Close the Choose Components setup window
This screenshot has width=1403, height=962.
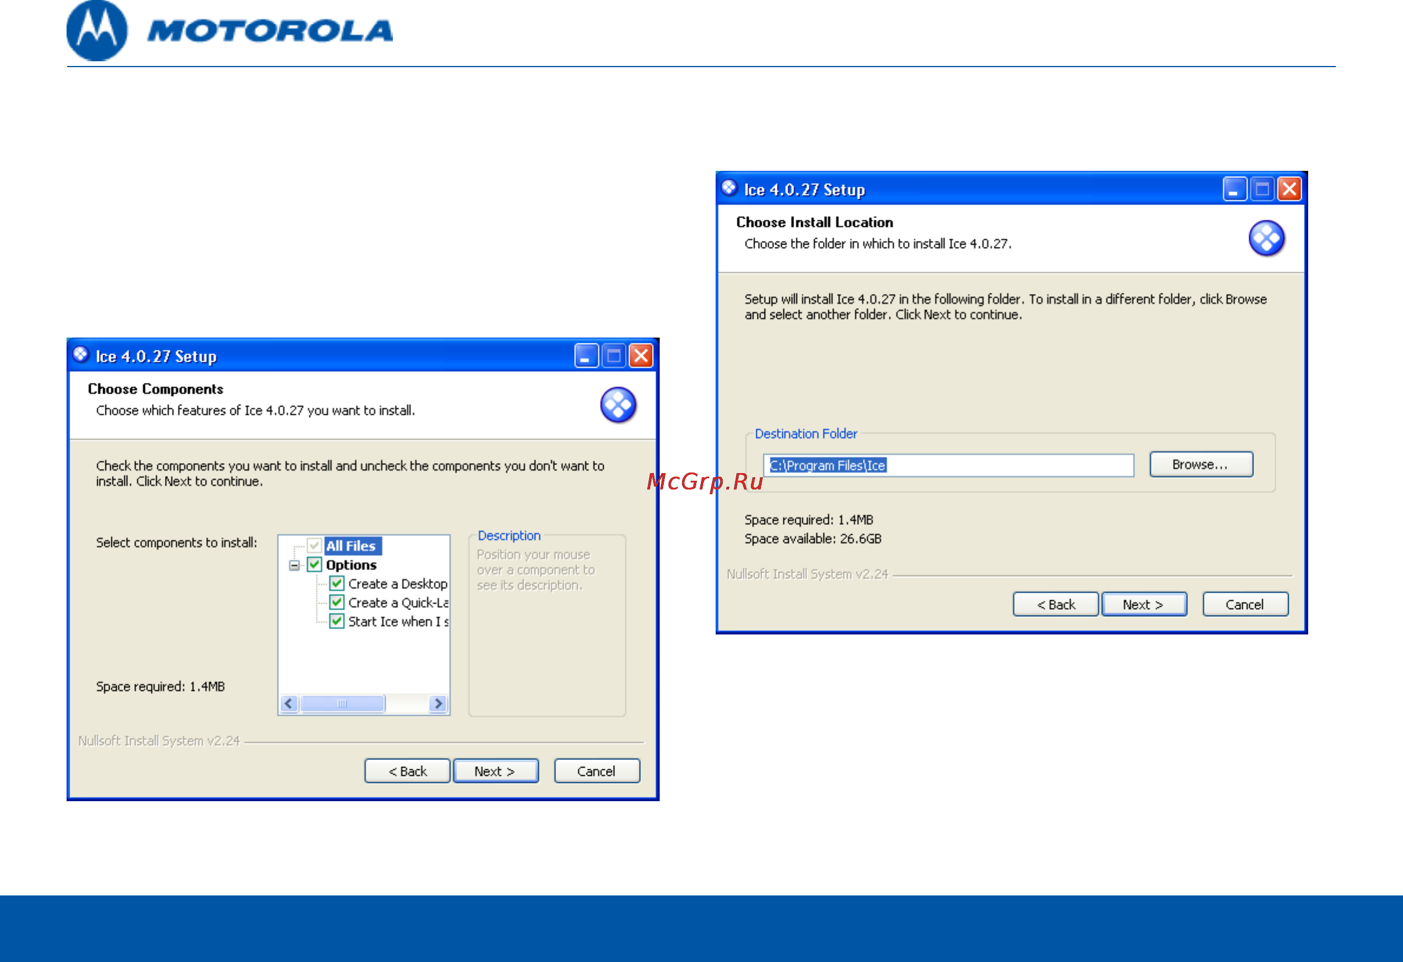[640, 356]
